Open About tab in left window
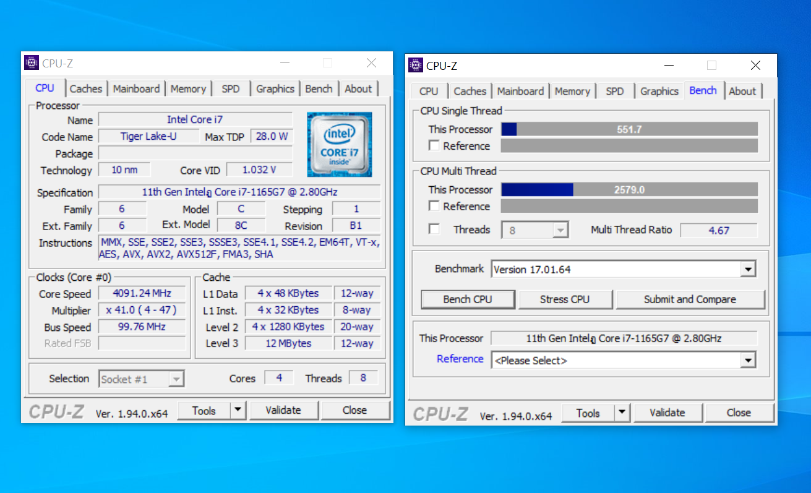 tap(358, 88)
